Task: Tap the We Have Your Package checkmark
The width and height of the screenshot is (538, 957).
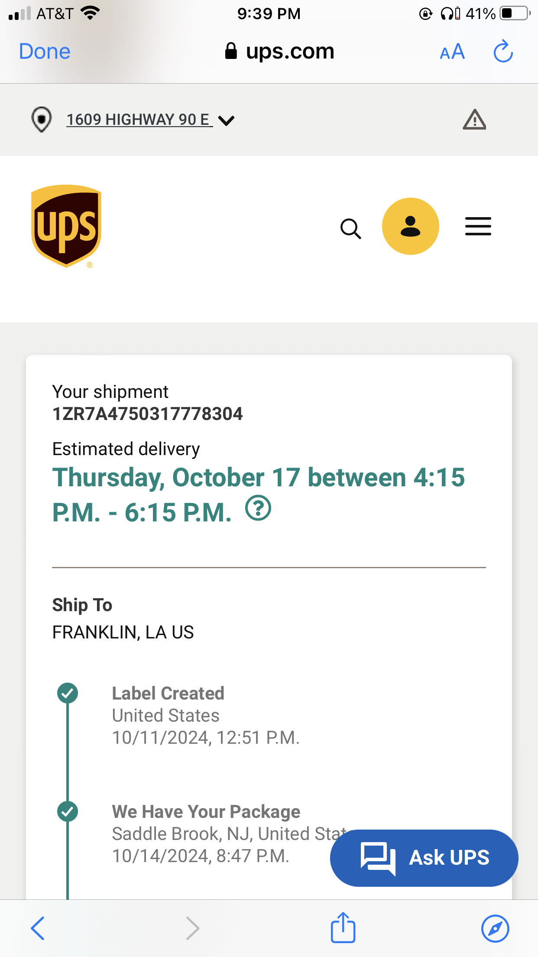Action: coord(68,811)
